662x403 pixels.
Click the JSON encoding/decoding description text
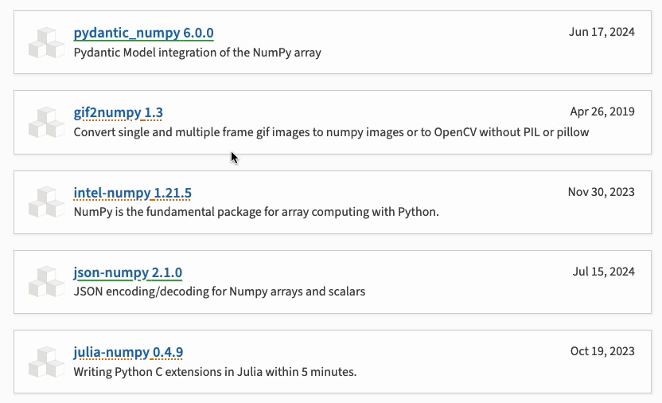pos(220,291)
